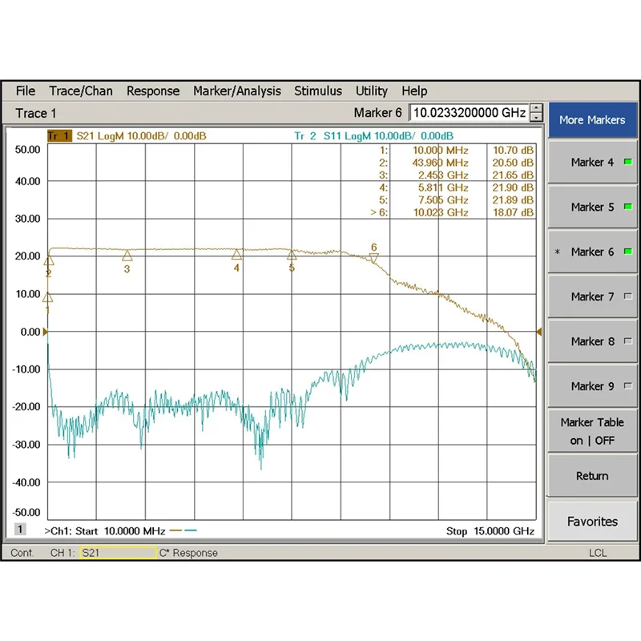Viewport: 641px width, 641px height.
Task: Click the Cont. status bar entry
Action: (x=22, y=553)
